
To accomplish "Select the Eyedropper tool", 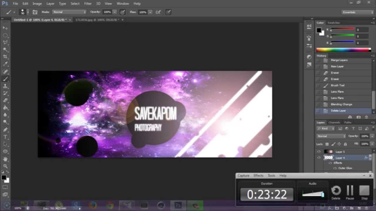I will (x=5, y=64).
